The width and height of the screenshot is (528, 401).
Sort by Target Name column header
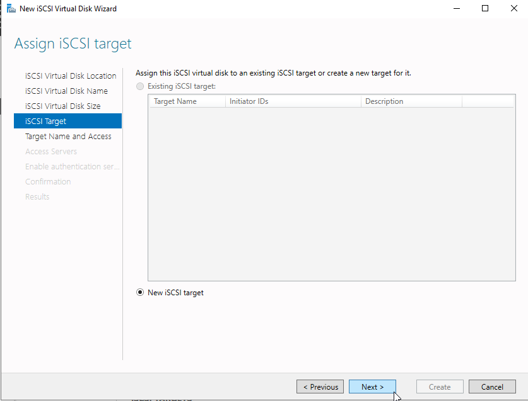pyautogui.click(x=187, y=101)
